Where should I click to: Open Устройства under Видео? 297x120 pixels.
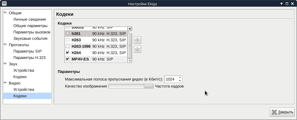(x=24, y=90)
